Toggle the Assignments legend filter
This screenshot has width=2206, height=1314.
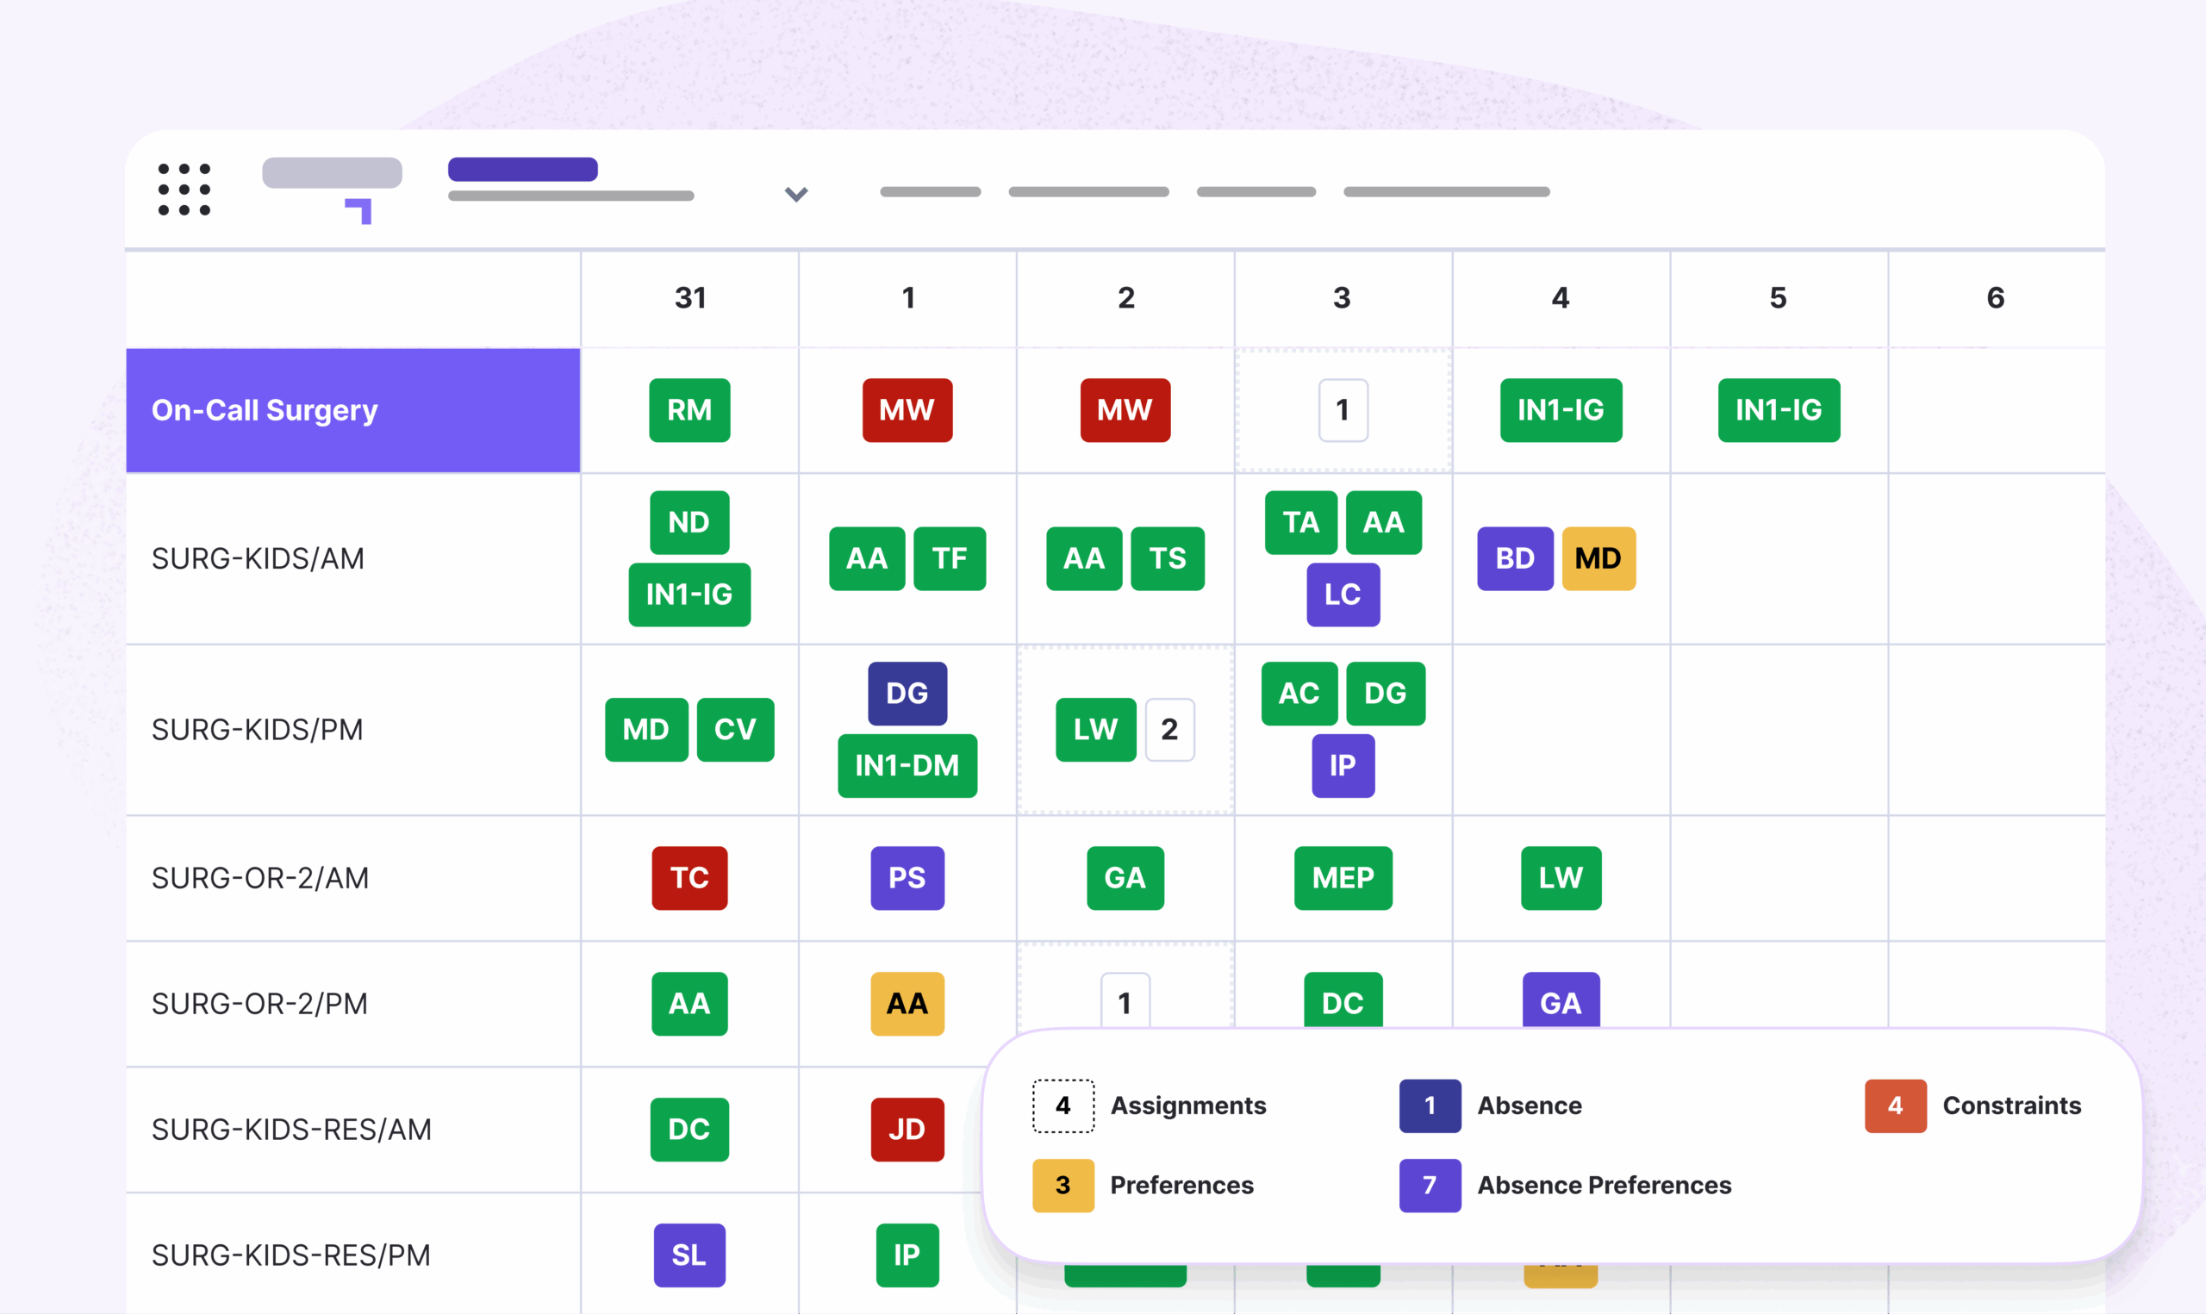[x=1063, y=1105]
